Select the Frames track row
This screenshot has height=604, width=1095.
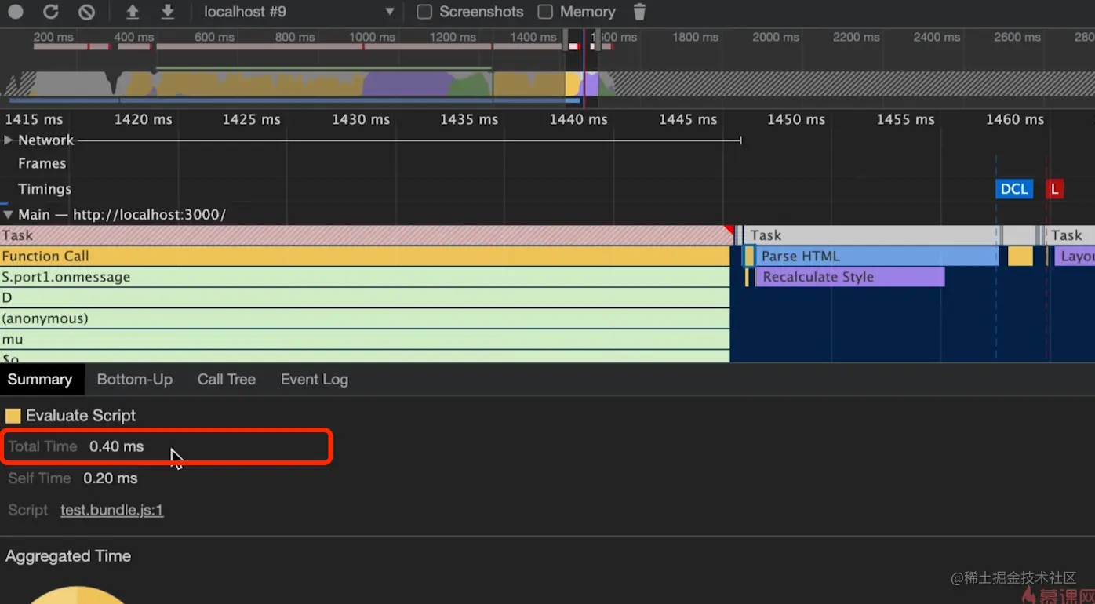[x=42, y=164]
